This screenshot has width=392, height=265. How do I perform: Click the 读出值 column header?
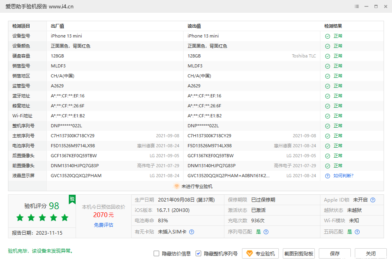tap(194, 26)
